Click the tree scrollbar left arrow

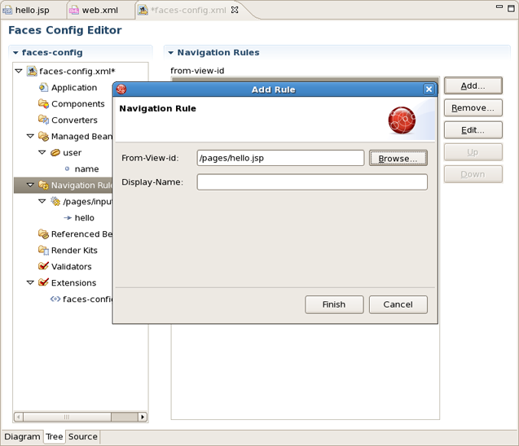[19, 417]
